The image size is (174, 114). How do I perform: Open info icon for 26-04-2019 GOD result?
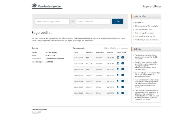tap(91, 81)
